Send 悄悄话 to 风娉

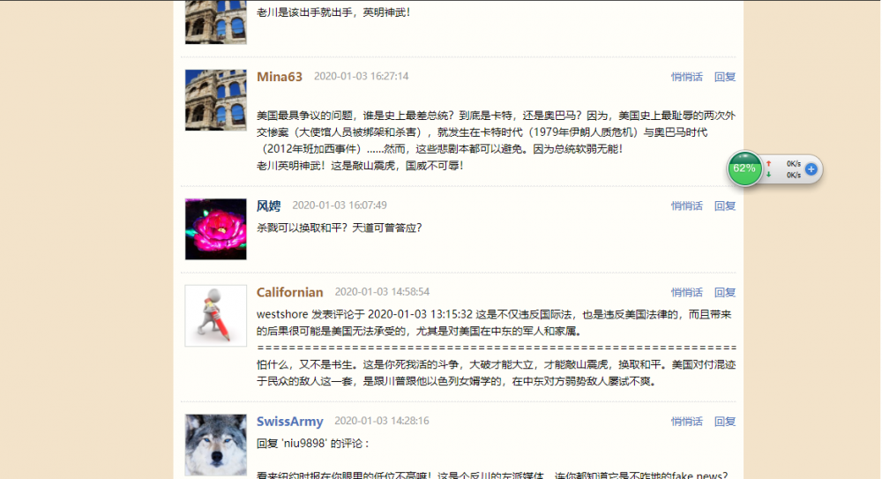686,206
